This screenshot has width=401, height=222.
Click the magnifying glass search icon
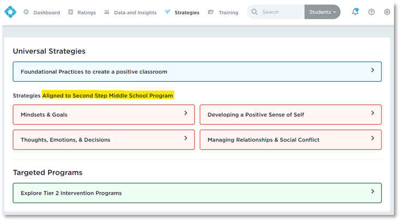(254, 12)
